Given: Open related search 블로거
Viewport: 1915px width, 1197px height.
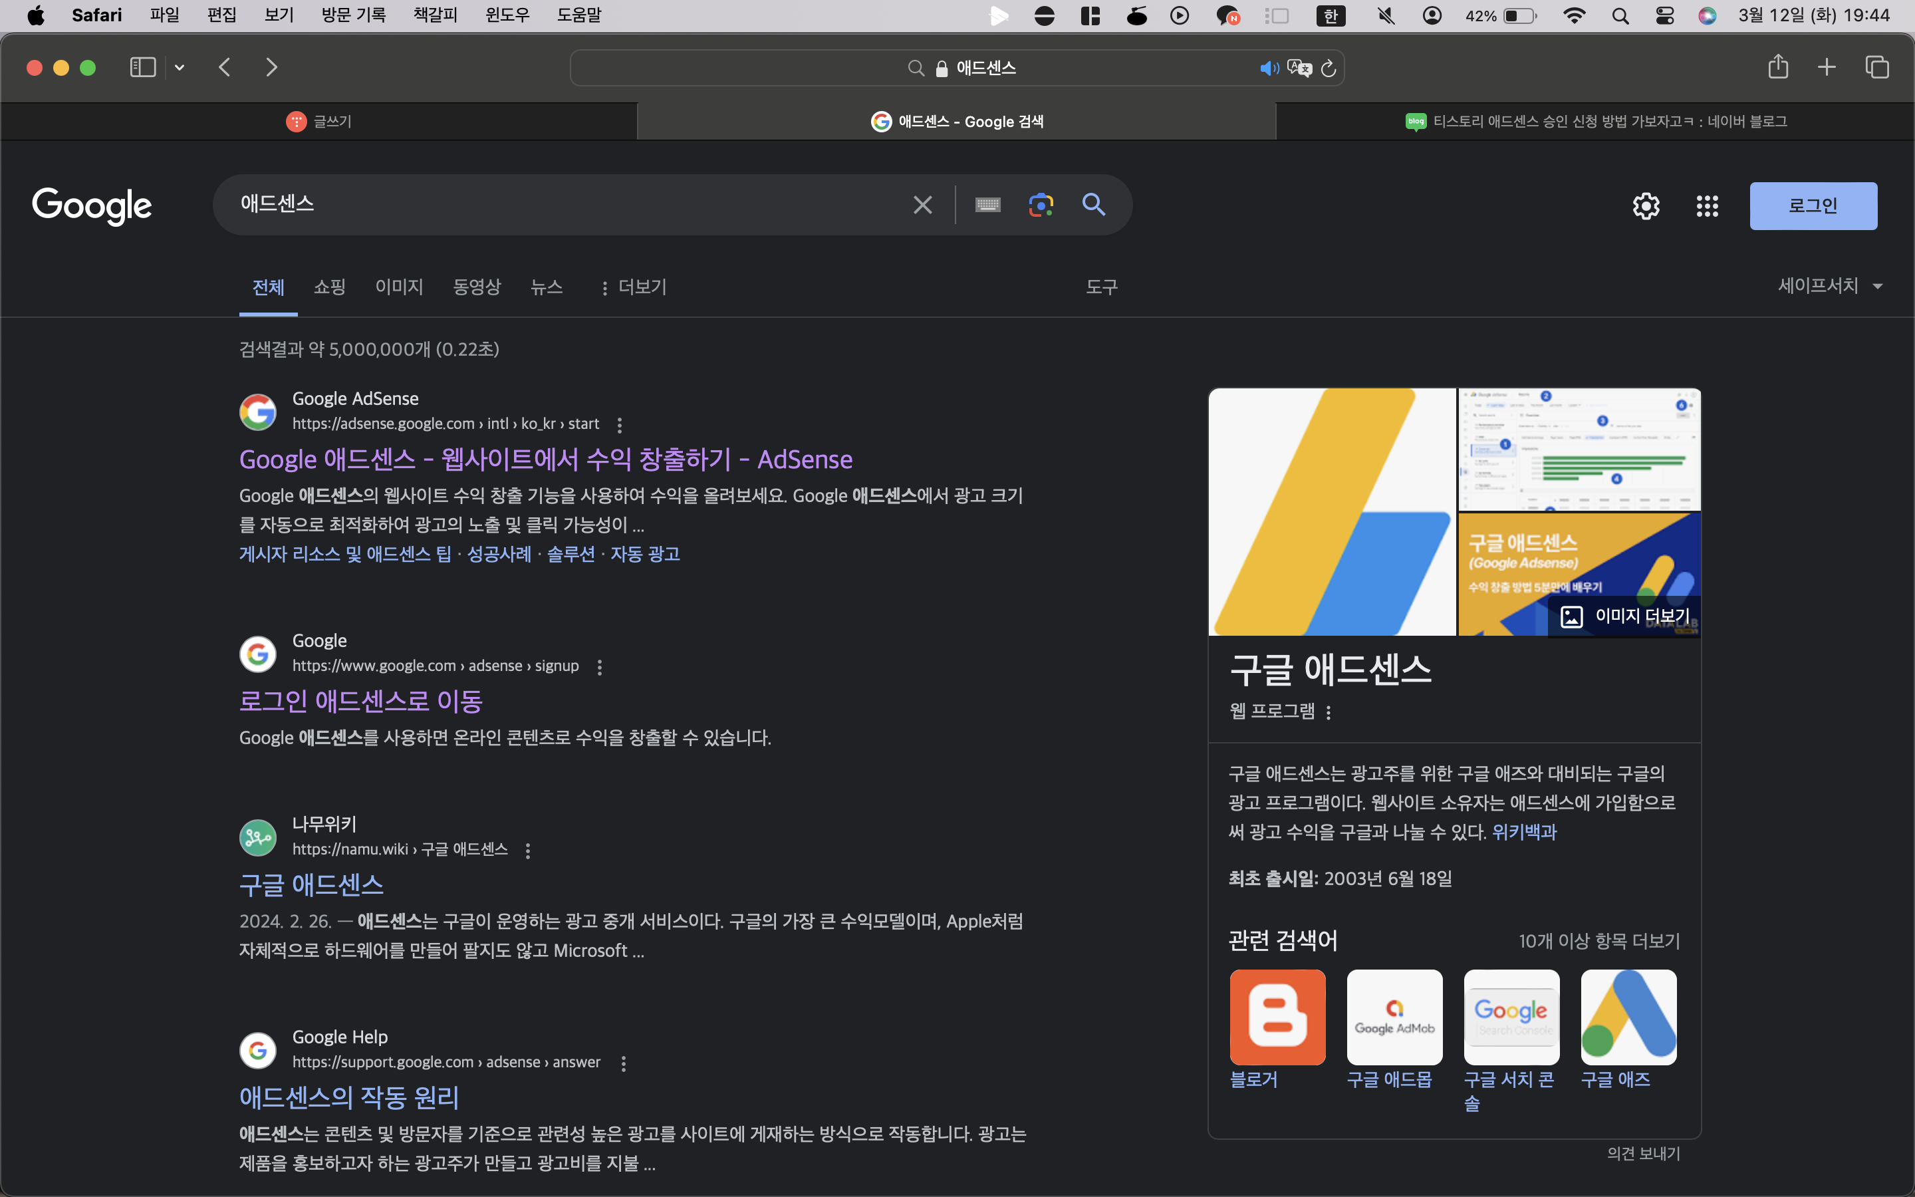Looking at the screenshot, I should 1277,1029.
